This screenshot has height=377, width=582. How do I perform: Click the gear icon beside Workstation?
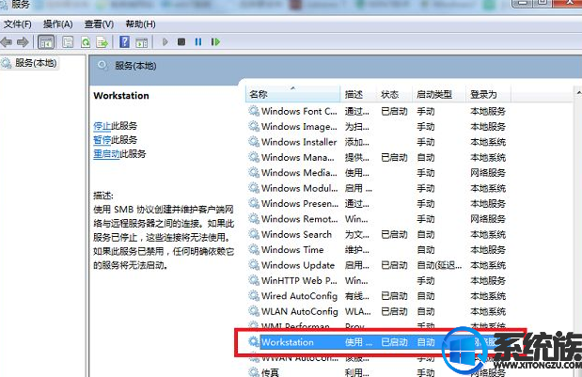click(254, 342)
